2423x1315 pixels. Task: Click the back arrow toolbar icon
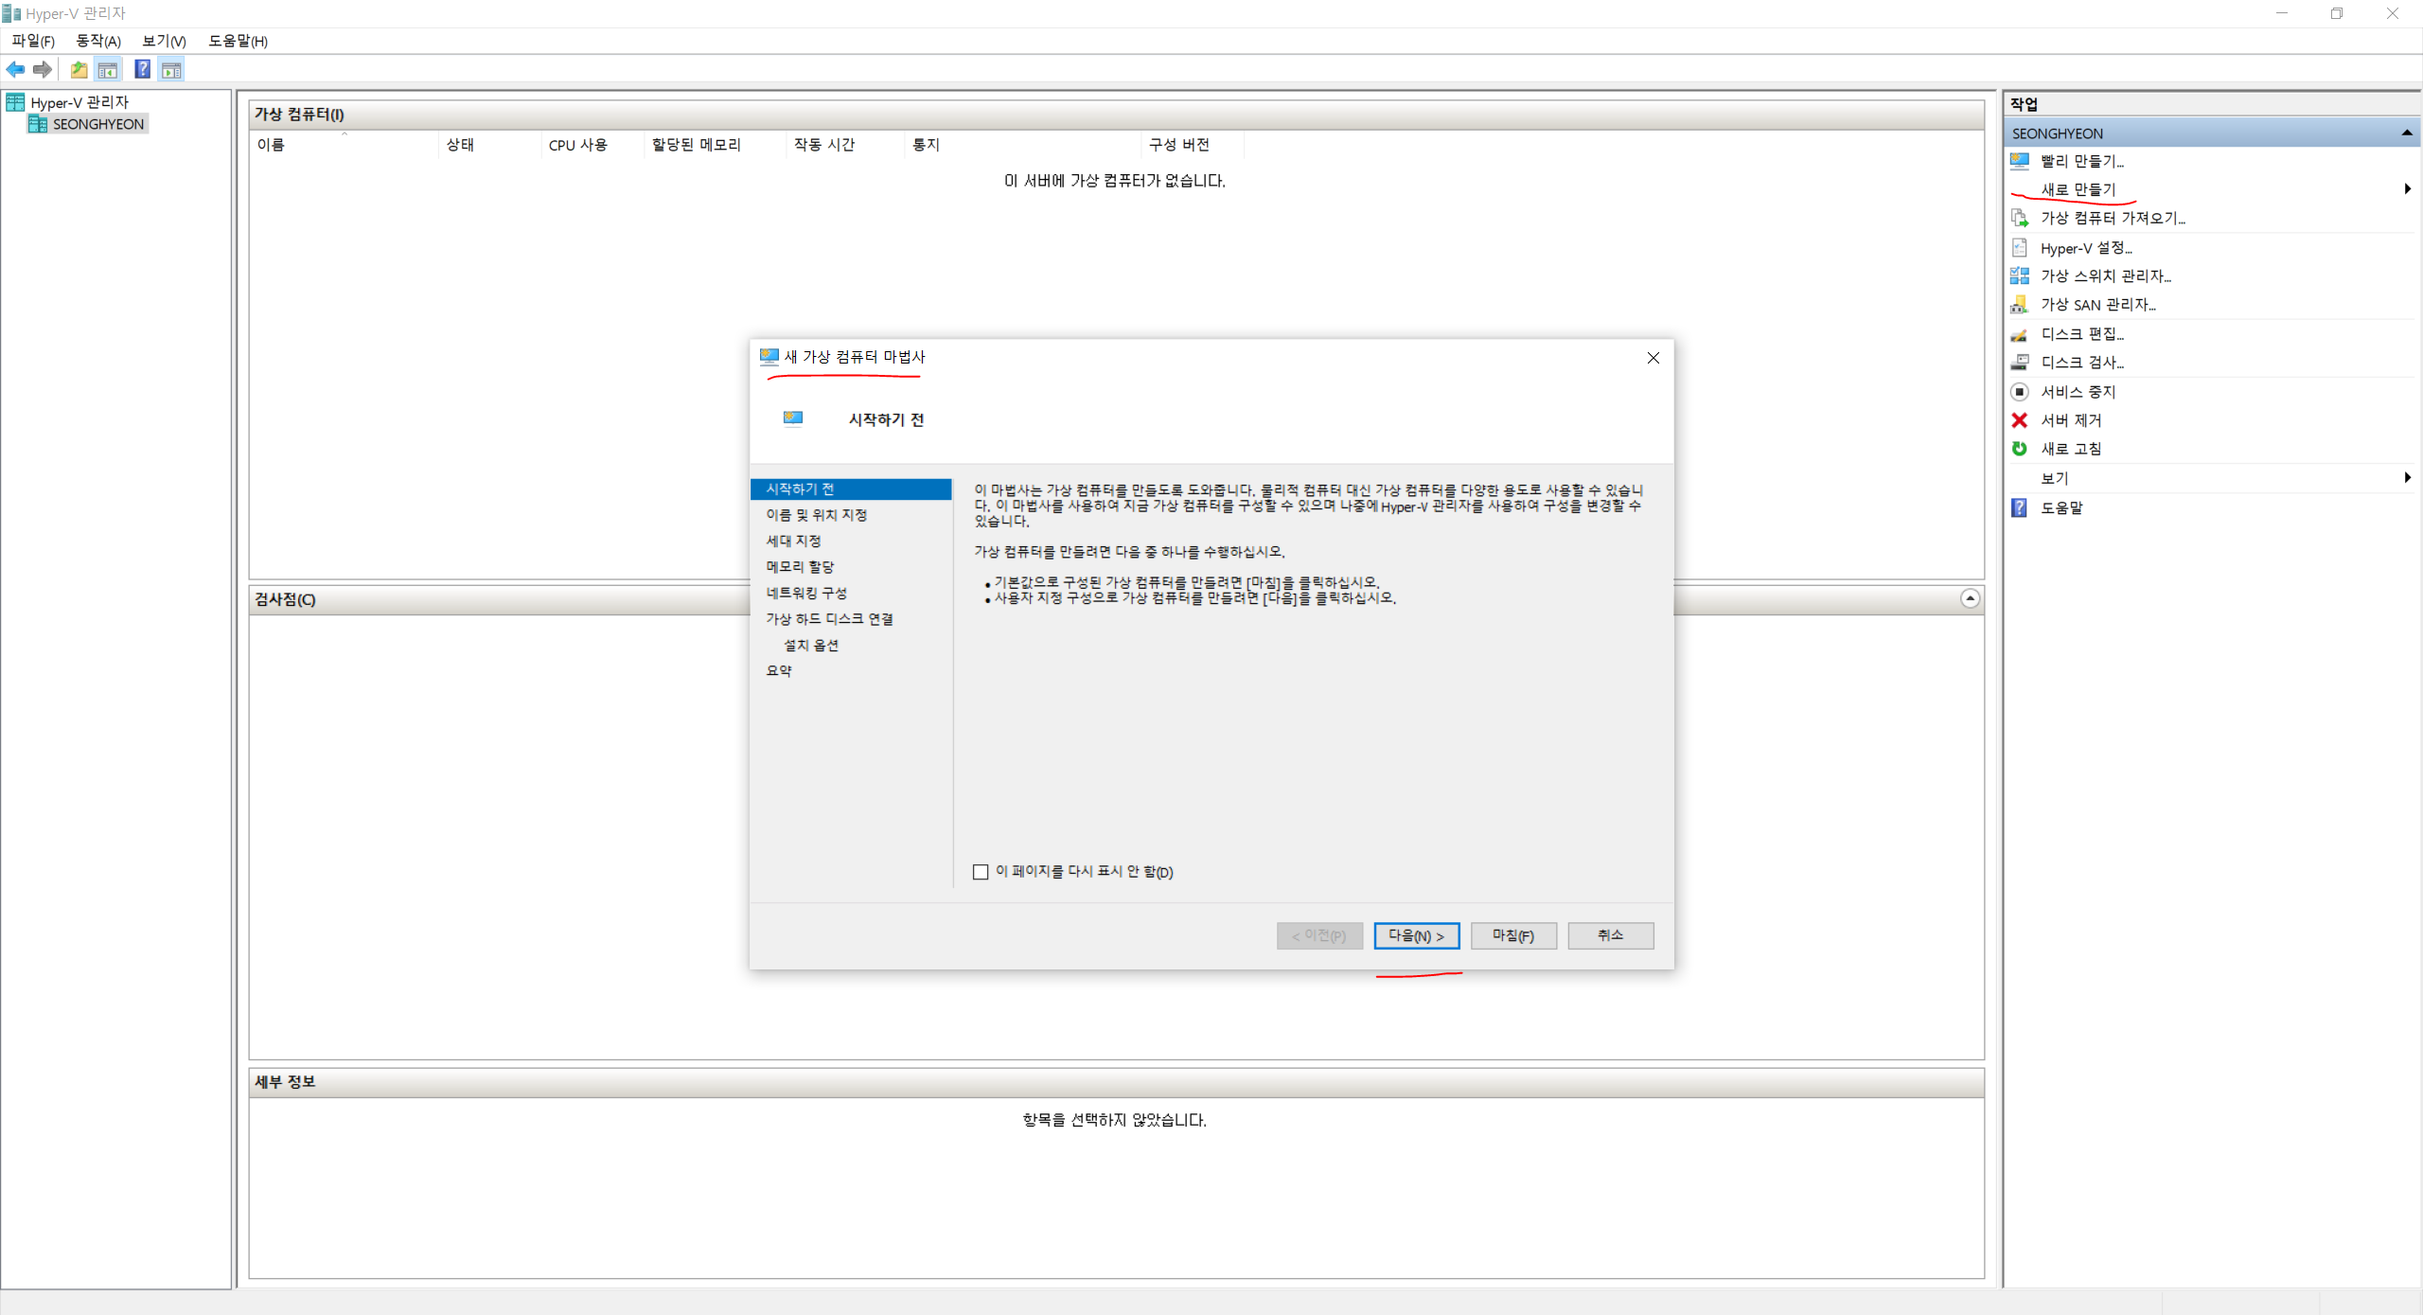click(x=15, y=69)
